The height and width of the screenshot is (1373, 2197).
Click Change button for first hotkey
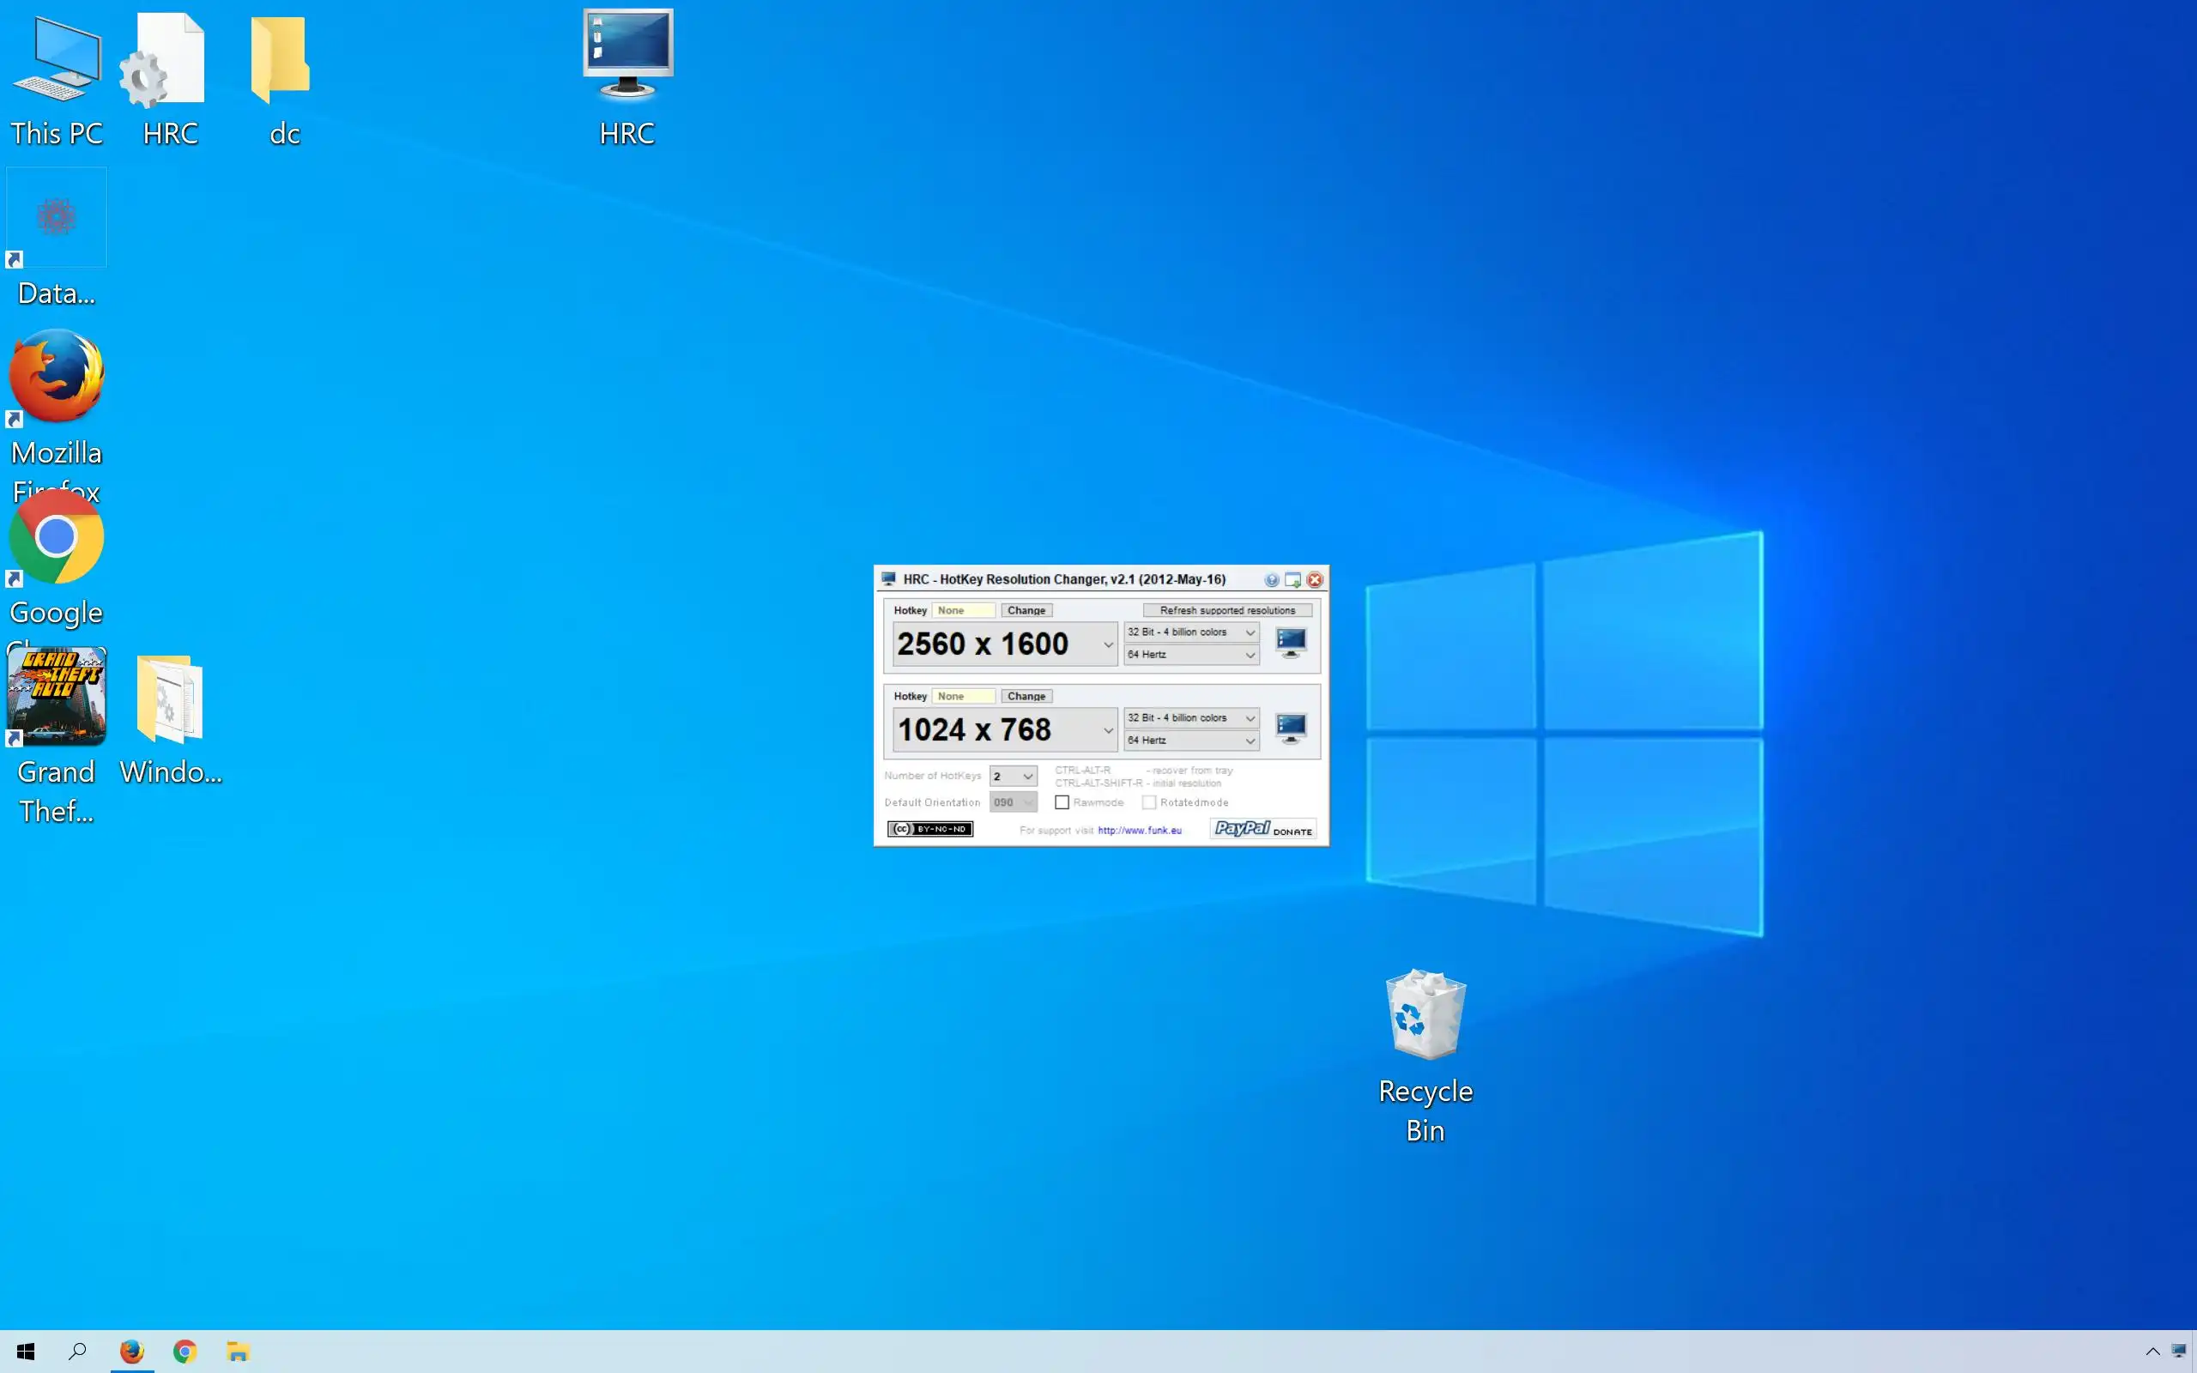coord(1026,610)
